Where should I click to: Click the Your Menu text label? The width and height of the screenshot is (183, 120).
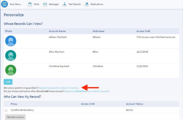click(16, 4)
